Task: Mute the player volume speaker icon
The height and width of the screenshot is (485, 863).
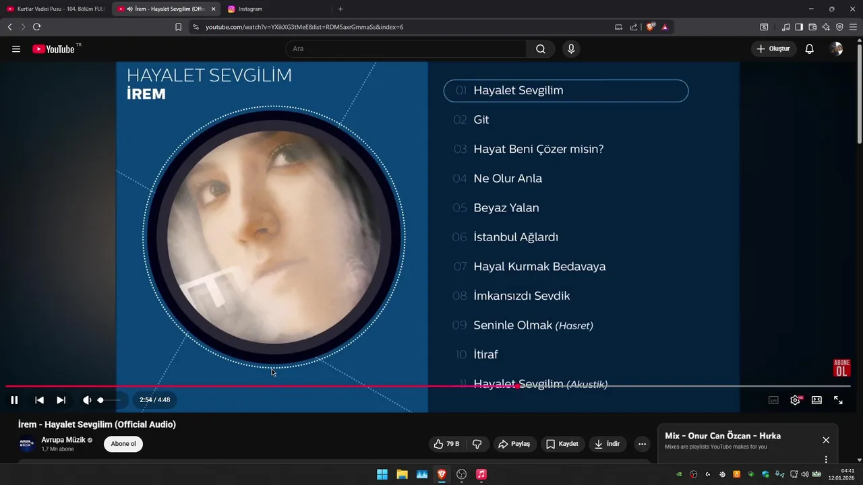Action: click(x=87, y=400)
